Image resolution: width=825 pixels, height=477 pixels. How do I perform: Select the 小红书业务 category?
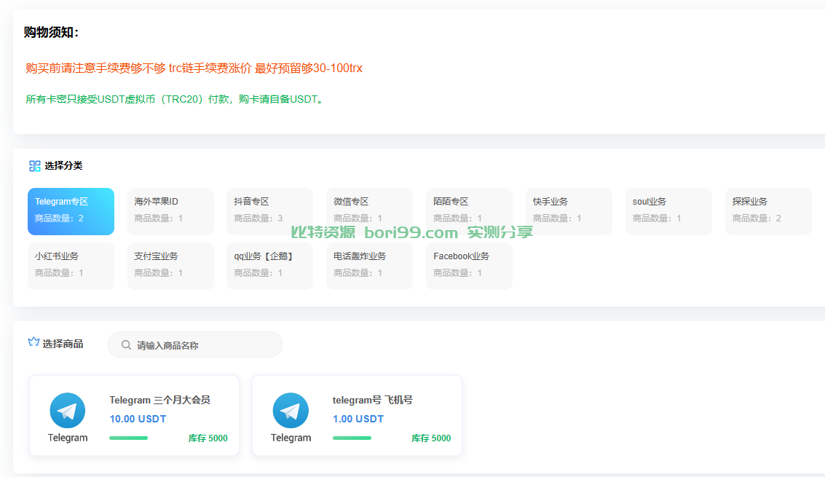[x=71, y=266]
